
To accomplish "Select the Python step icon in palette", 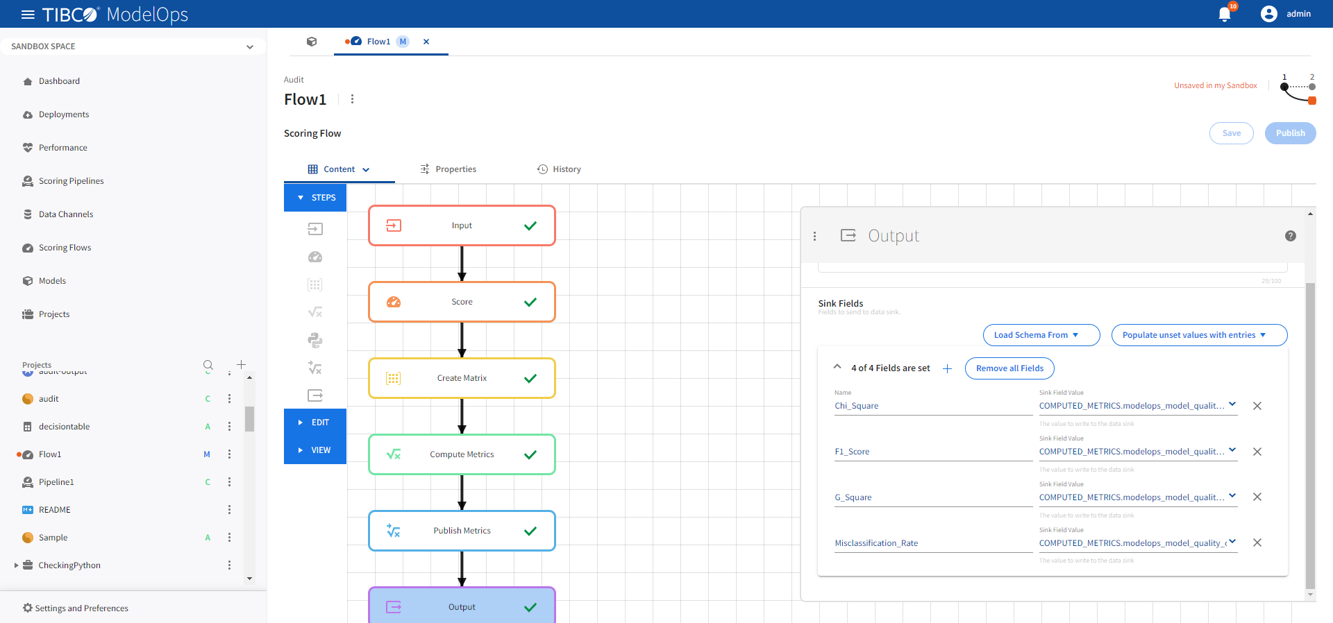I will click(x=315, y=340).
